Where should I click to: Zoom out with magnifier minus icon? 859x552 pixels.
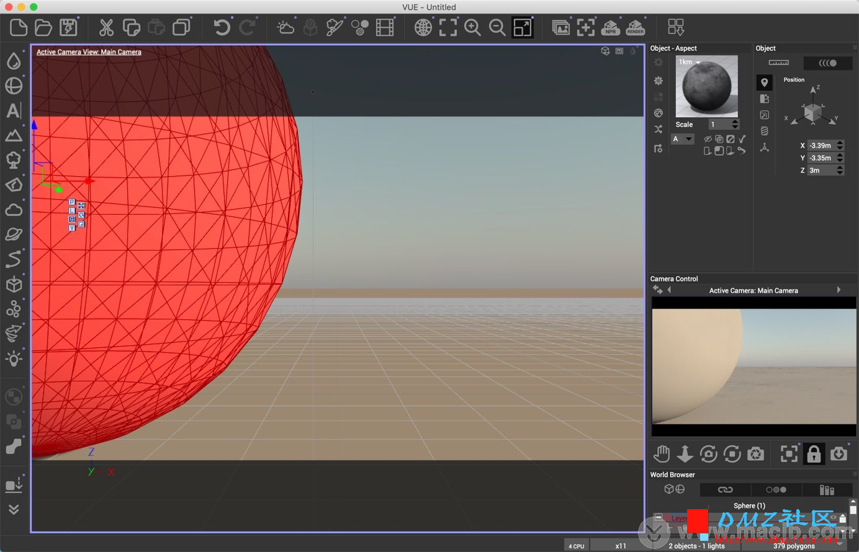(497, 27)
